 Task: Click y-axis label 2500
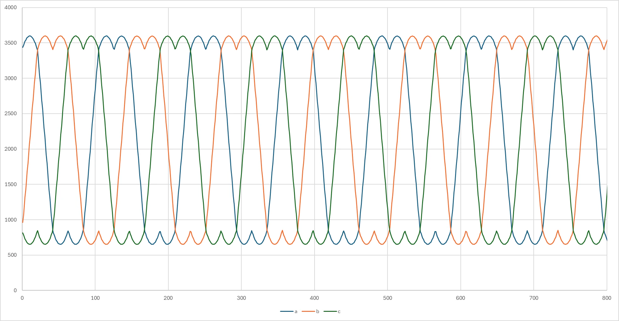click(x=10, y=114)
